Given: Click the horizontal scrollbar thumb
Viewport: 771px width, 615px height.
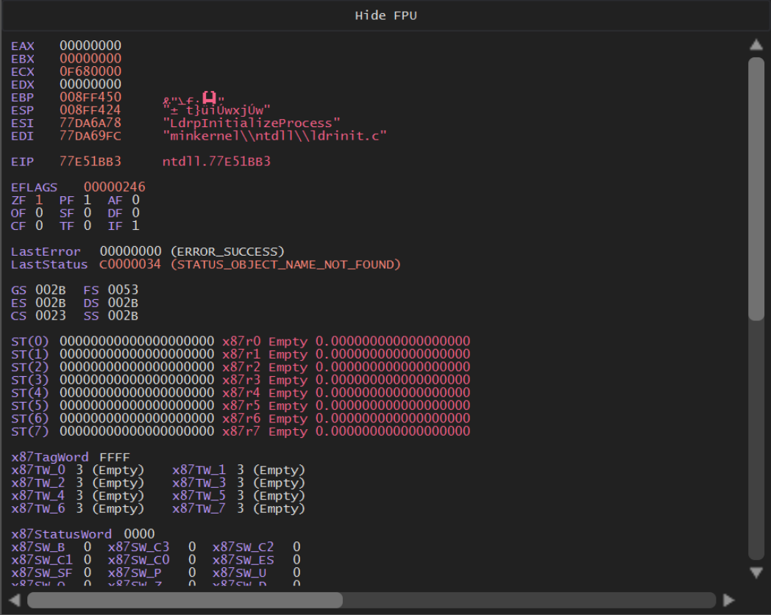Looking at the screenshot, I should (185, 600).
